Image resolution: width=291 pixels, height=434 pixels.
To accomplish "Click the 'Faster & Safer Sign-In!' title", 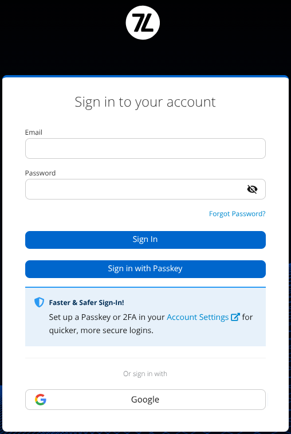I will pyautogui.click(x=86, y=303).
